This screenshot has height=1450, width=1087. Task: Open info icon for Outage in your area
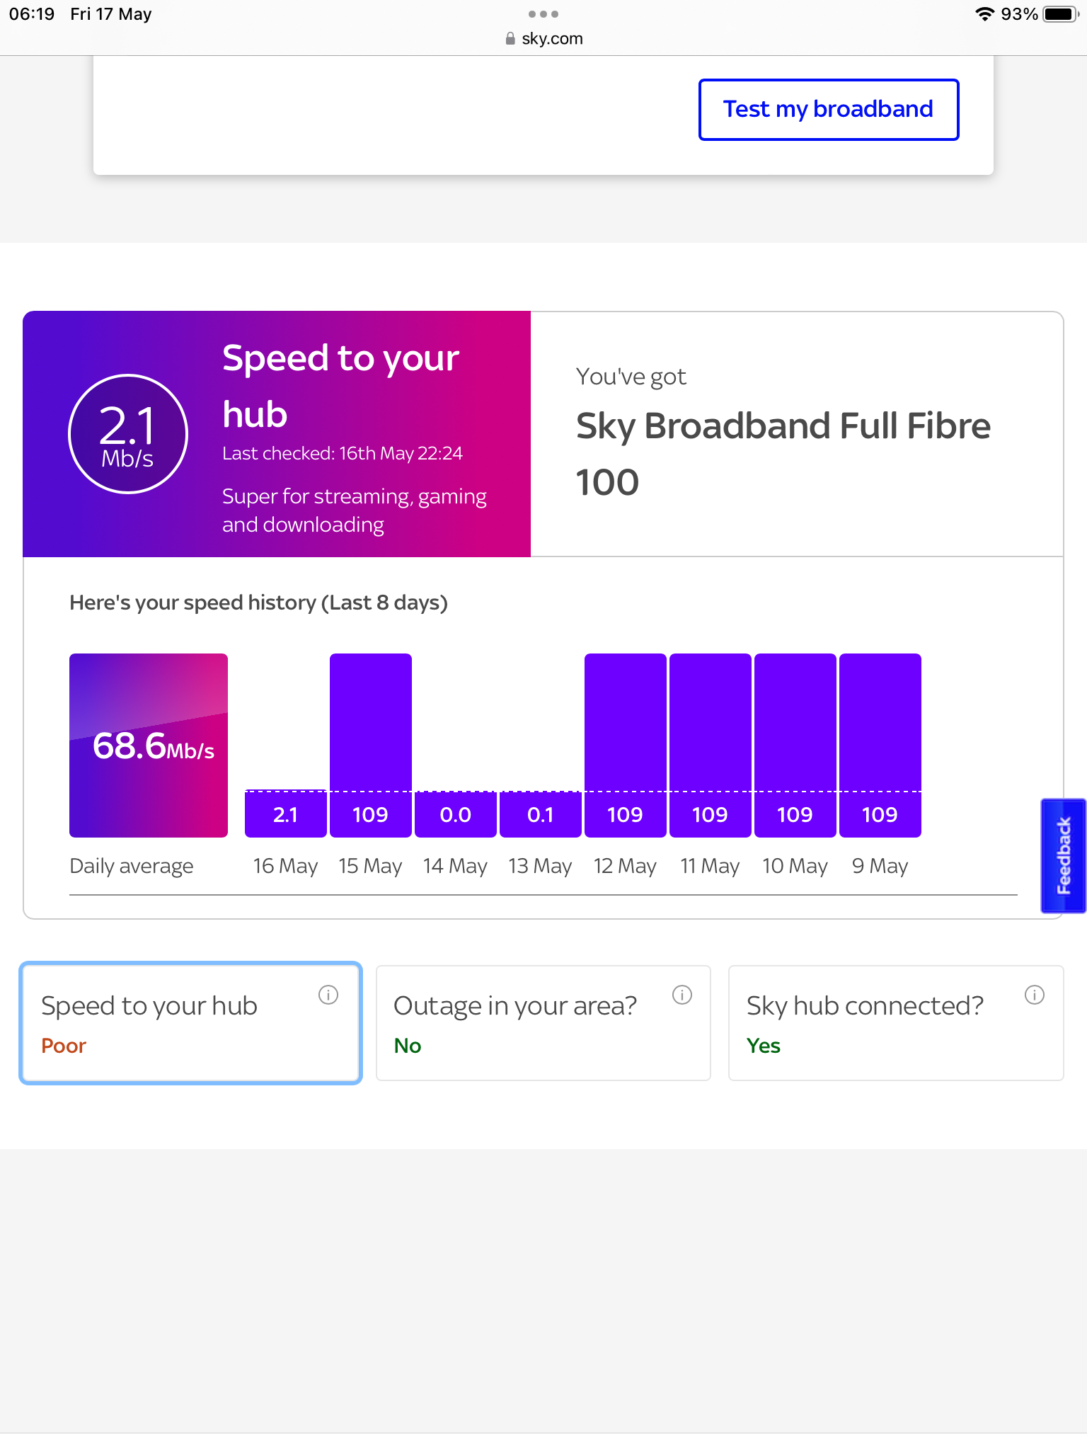pos(681,995)
